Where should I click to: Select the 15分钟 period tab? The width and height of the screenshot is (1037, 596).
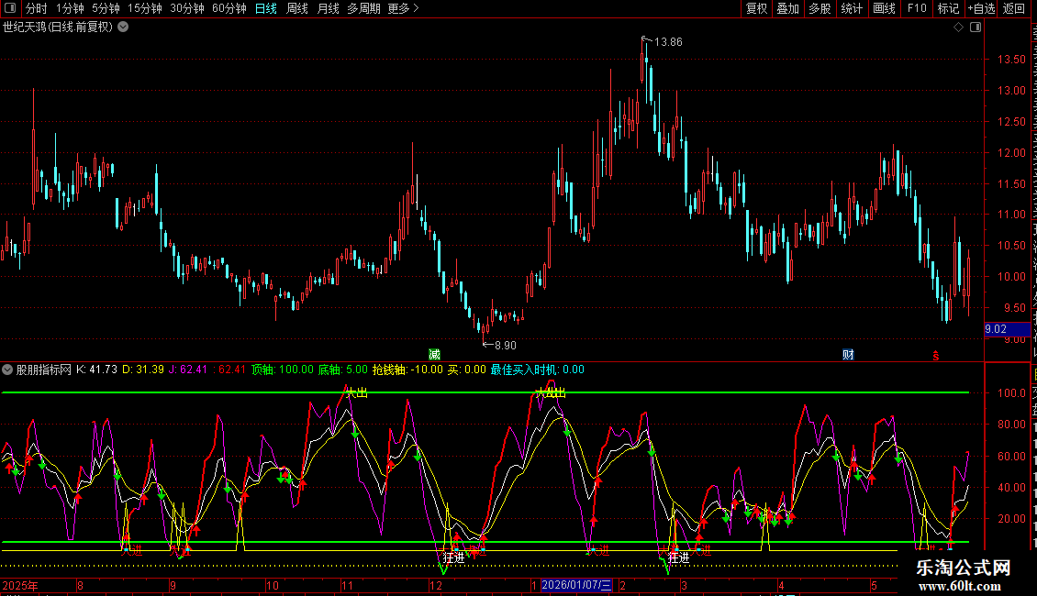point(145,8)
